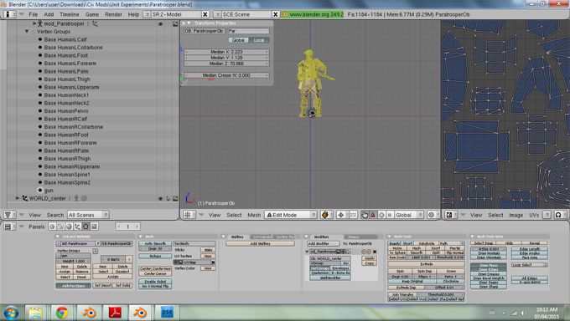This screenshot has width=570, height=321.
Task: Open the File menu
Action: (33, 14)
